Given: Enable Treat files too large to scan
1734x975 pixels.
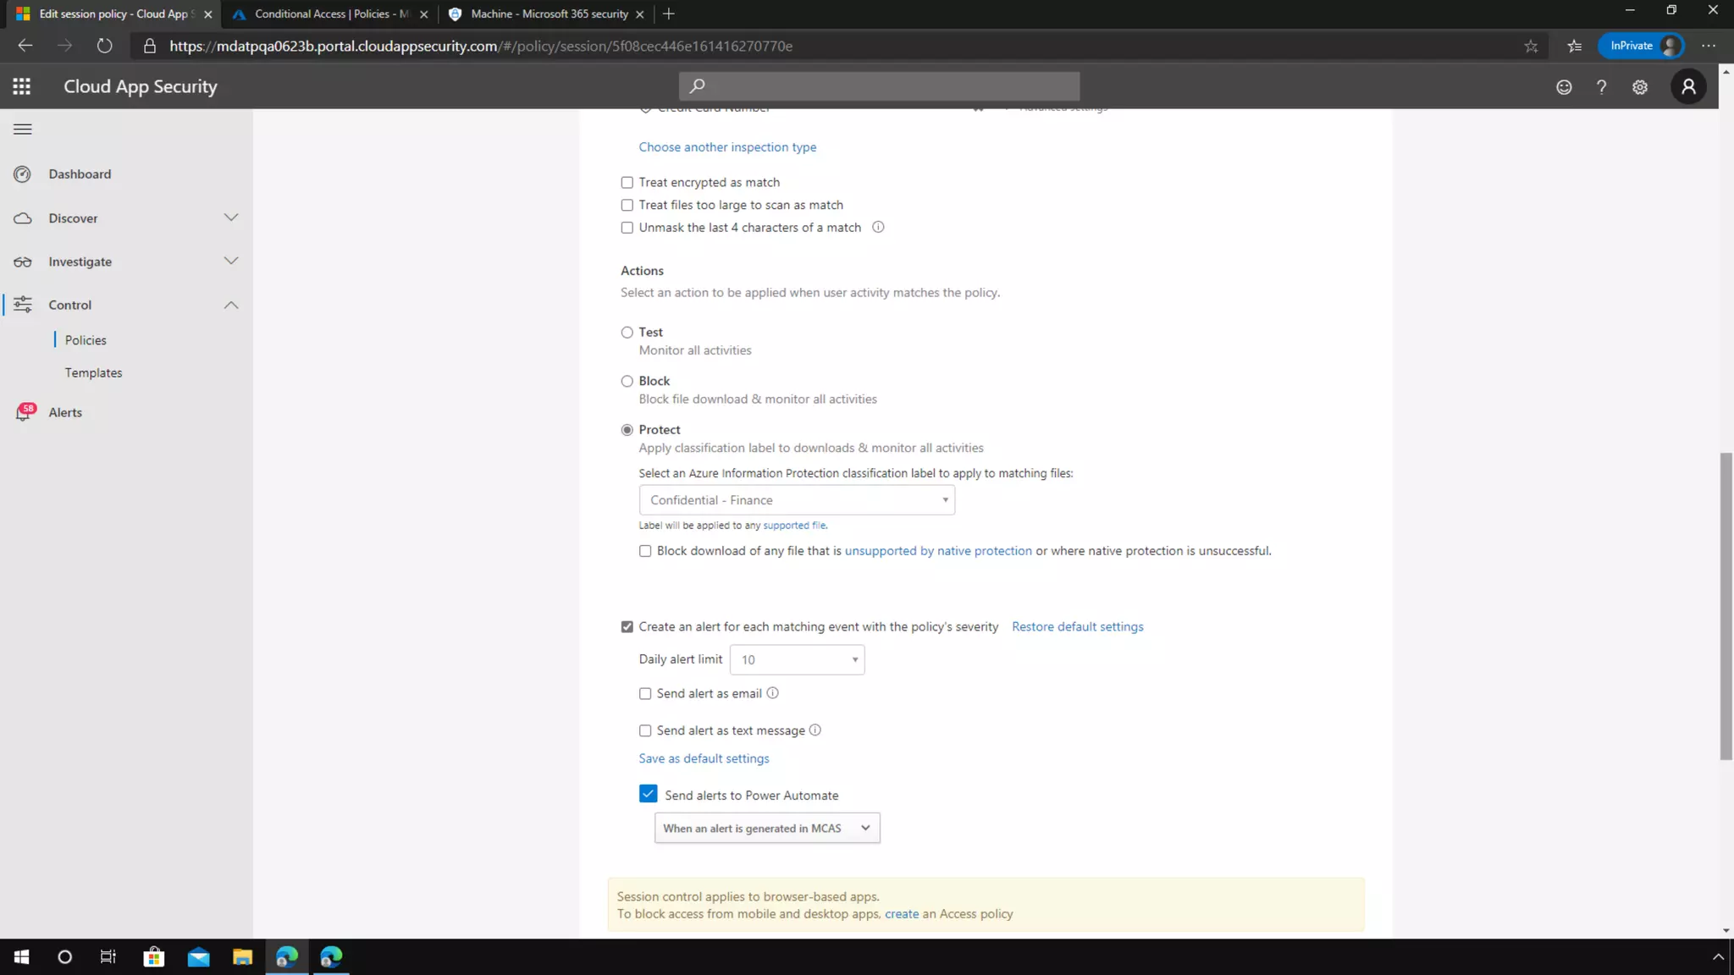Looking at the screenshot, I should pyautogui.click(x=627, y=205).
